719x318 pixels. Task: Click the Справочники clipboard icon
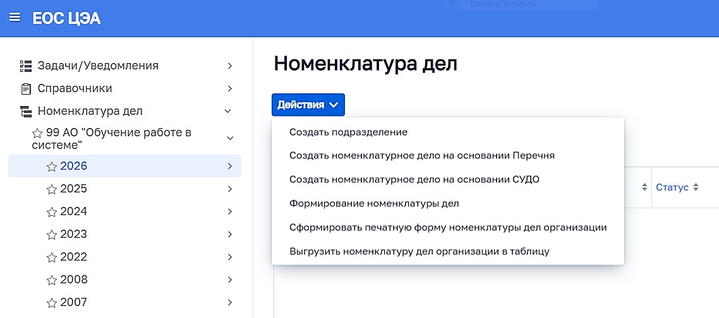[26, 88]
